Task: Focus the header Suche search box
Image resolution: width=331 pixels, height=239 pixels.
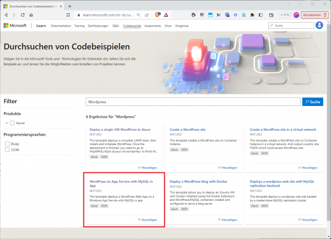Action: click(x=291, y=25)
